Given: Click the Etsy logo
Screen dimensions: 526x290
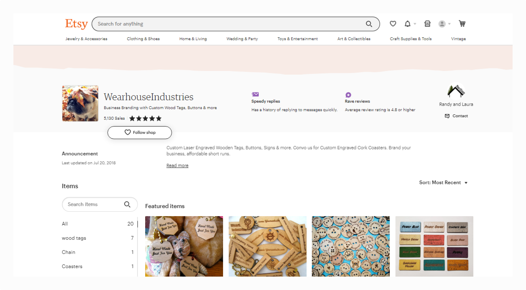Looking at the screenshot, I should [76, 24].
